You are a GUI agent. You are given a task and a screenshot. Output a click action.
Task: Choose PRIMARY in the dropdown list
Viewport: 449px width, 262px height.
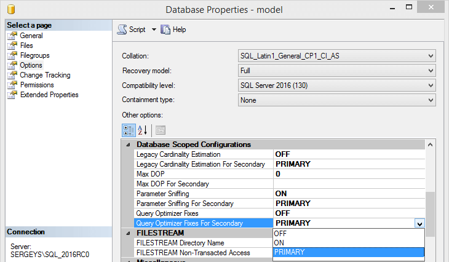click(x=349, y=252)
